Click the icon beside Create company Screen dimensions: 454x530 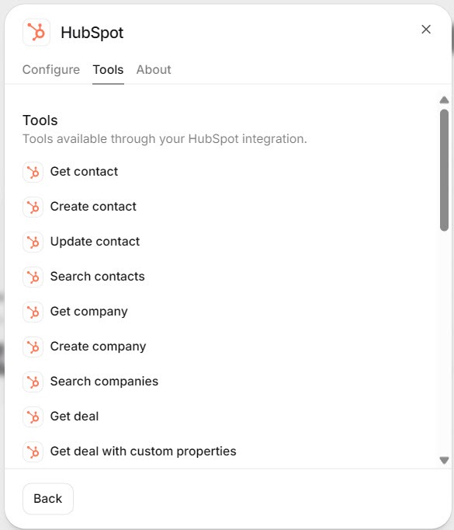[33, 347]
